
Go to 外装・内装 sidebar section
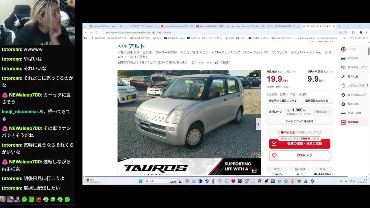354,113
